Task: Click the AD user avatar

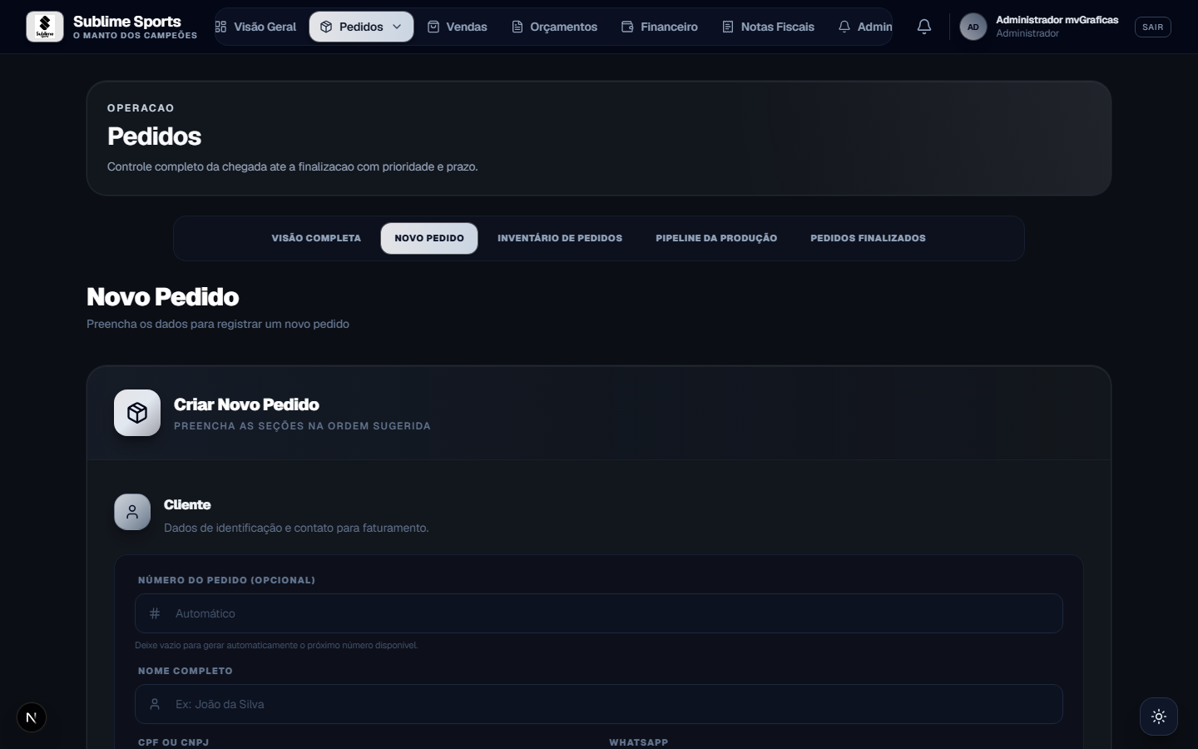Action: 973,27
